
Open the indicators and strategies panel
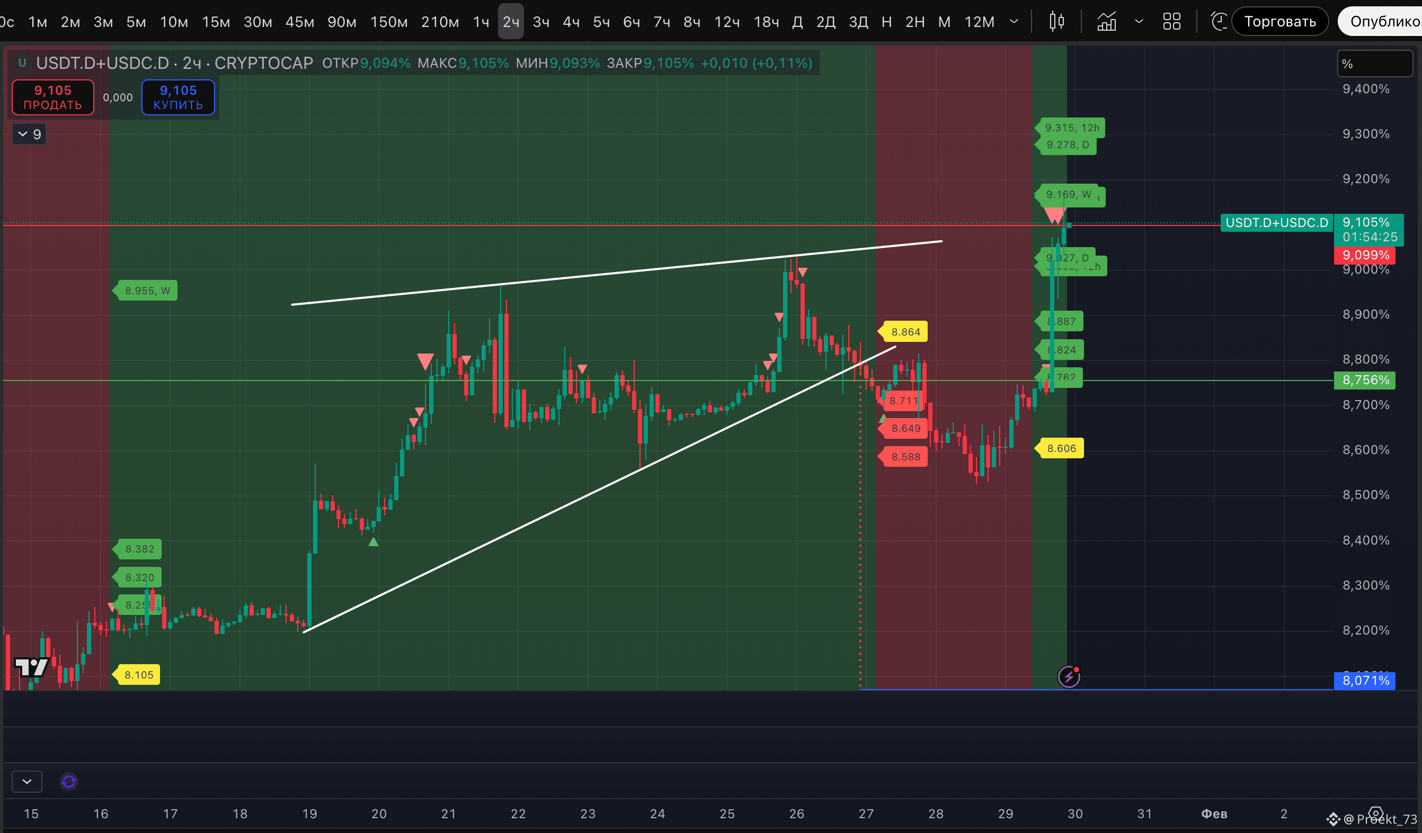pyautogui.click(x=1106, y=22)
